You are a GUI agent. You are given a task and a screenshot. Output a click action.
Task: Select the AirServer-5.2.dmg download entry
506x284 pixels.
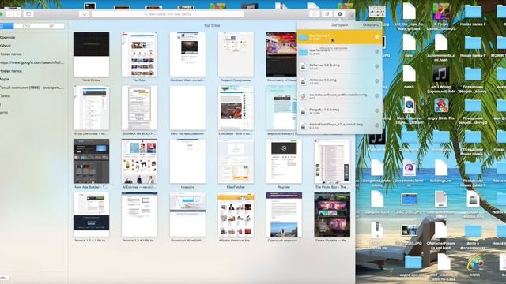(339, 81)
